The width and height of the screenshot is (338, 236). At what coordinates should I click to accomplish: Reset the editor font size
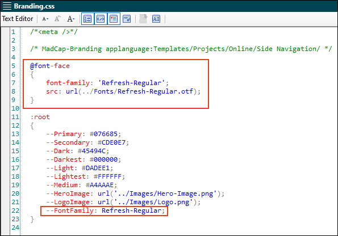(x=57, y=19)
